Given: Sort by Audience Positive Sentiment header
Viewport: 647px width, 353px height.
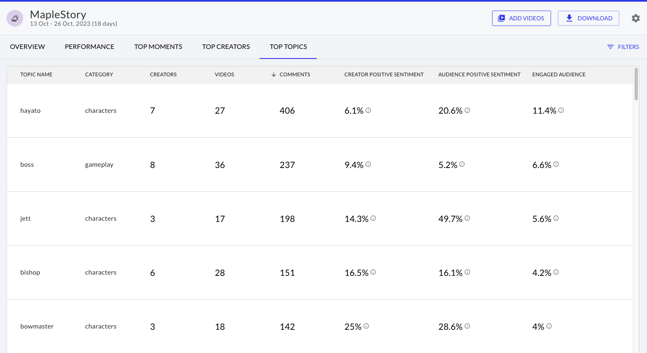Looking at the screenshot, I should tap(479, 75).
